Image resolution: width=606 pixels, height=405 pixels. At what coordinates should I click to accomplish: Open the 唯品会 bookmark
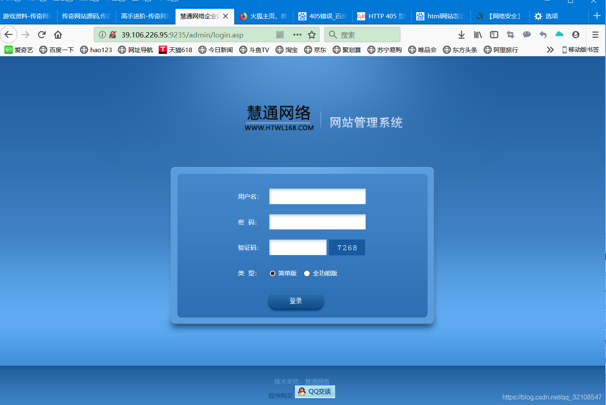(x=422, y=50)
